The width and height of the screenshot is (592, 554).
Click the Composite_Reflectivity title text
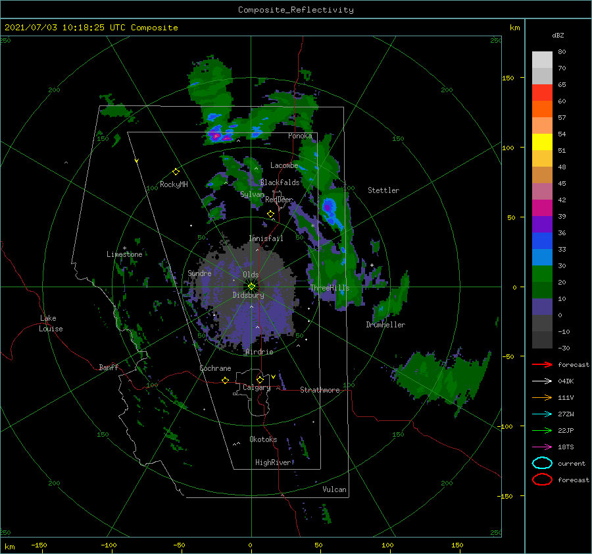295,10
